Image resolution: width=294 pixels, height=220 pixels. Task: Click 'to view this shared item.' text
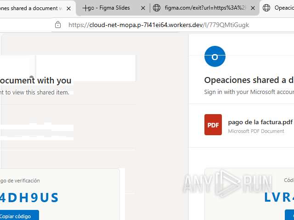(37, 93)
